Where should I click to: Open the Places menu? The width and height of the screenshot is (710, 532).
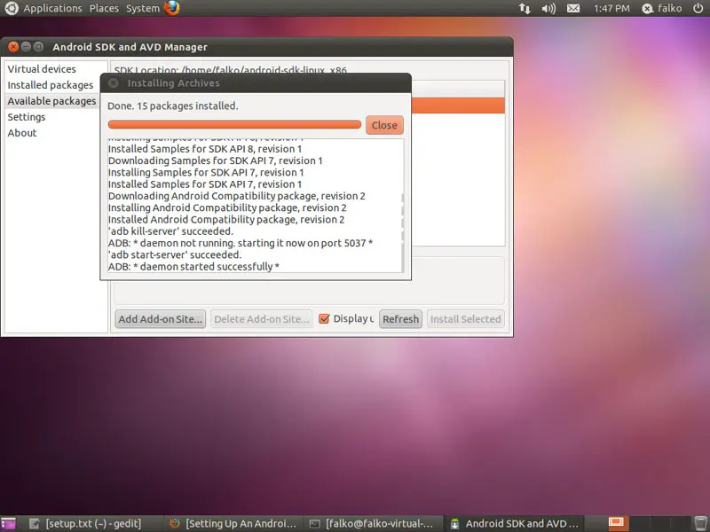click(104, 8)
